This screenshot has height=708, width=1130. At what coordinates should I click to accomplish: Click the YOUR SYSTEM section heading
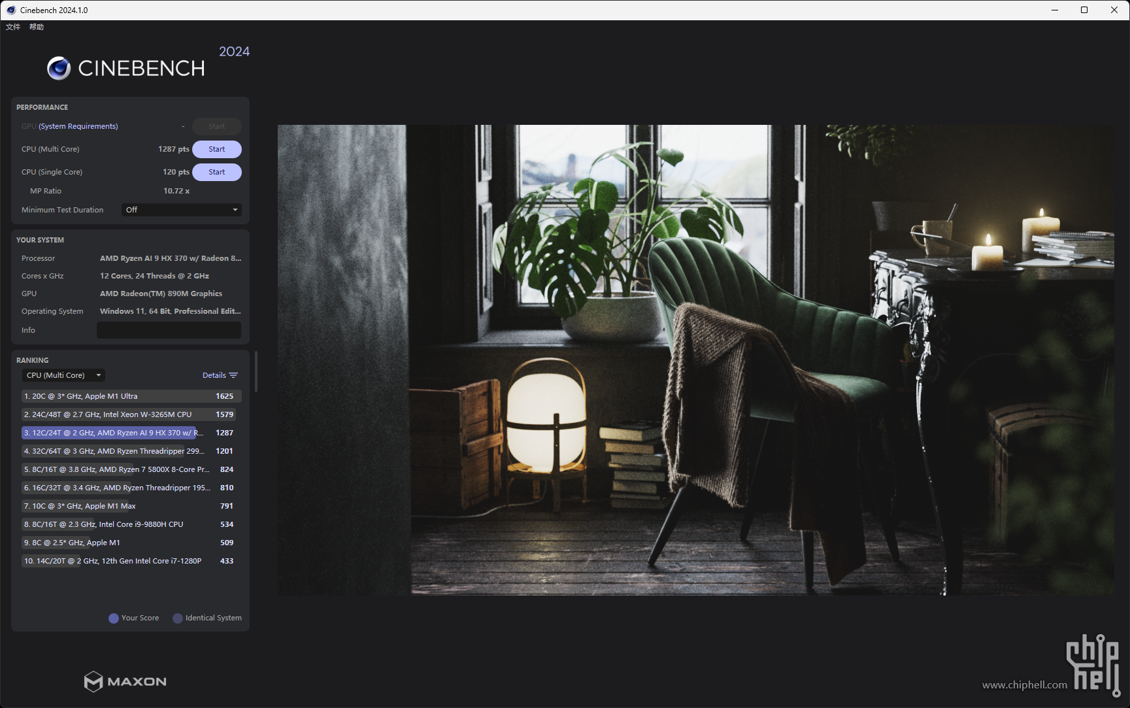point(40,240)
